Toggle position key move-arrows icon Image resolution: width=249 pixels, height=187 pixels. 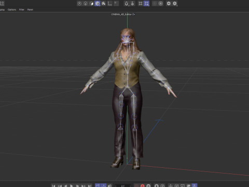171,186
